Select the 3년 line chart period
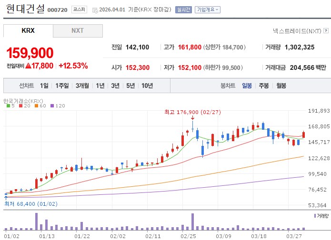Viewport: 331px width, 240px height. click(115, 86)
